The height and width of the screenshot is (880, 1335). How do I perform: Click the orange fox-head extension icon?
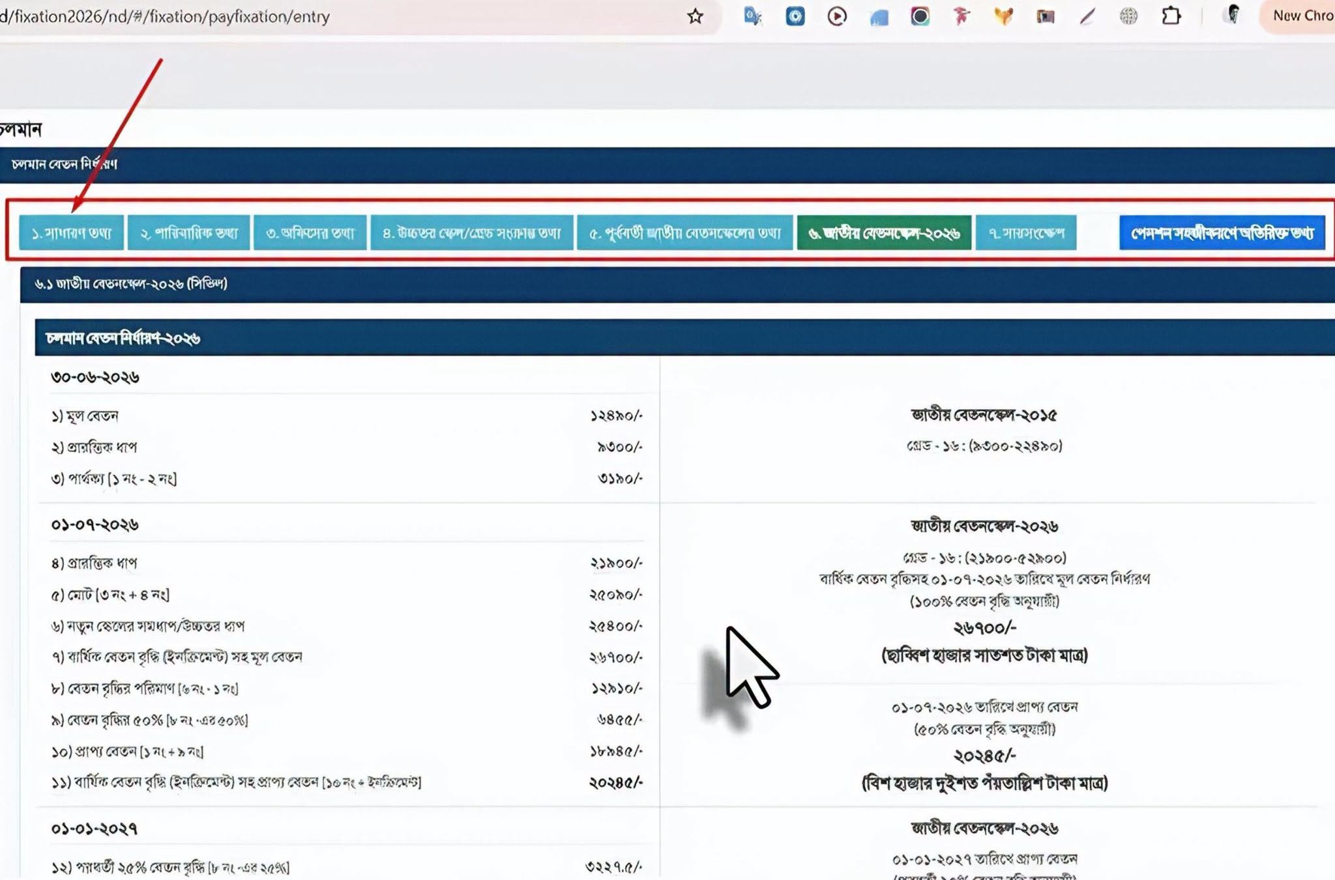pos(1003,16)
